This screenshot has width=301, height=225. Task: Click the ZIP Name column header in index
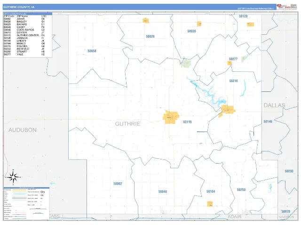(22, 16)
